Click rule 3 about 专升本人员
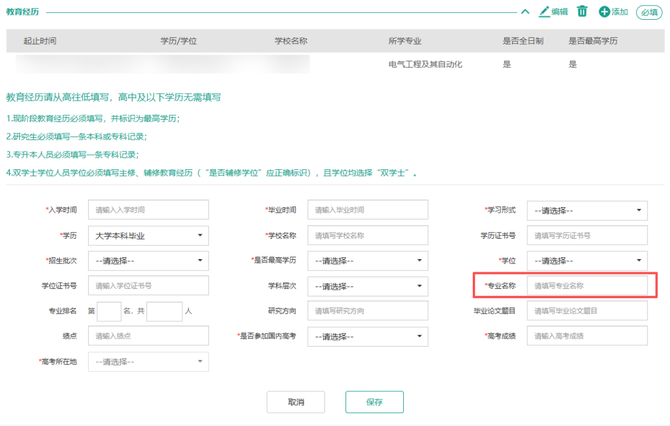670x426 pixels. (72, 154)
